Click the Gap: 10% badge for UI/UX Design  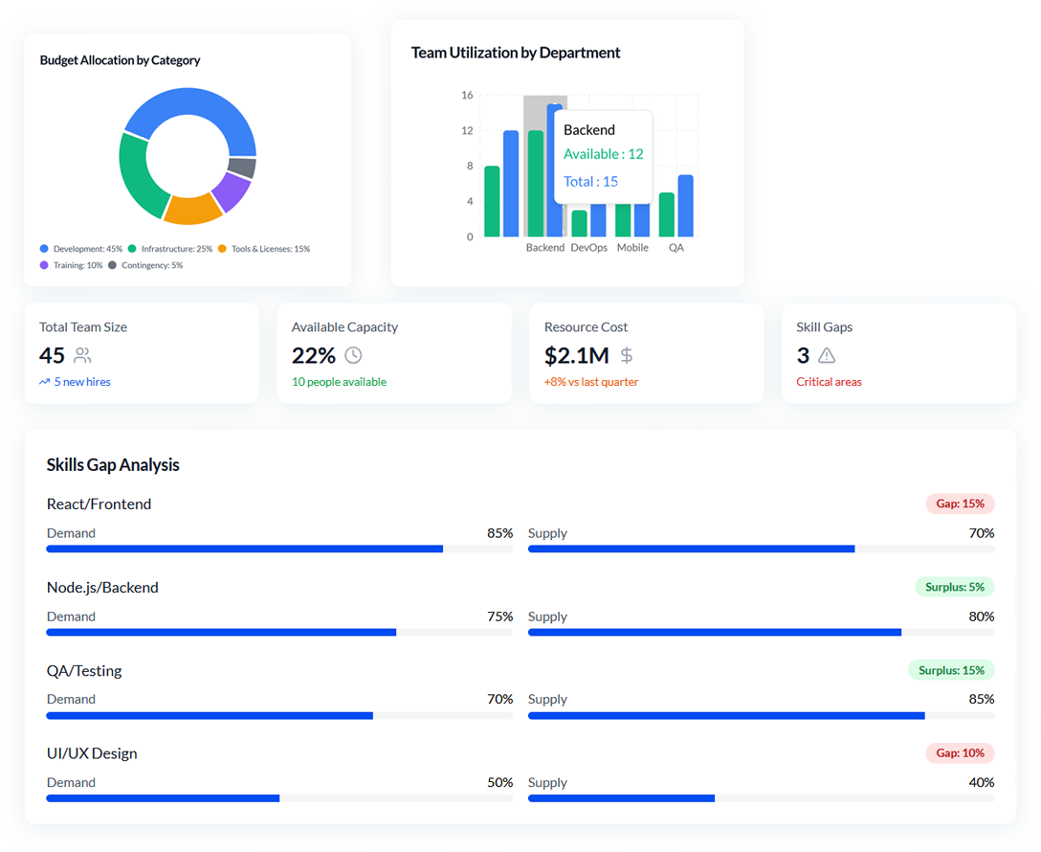coord(960,753)
